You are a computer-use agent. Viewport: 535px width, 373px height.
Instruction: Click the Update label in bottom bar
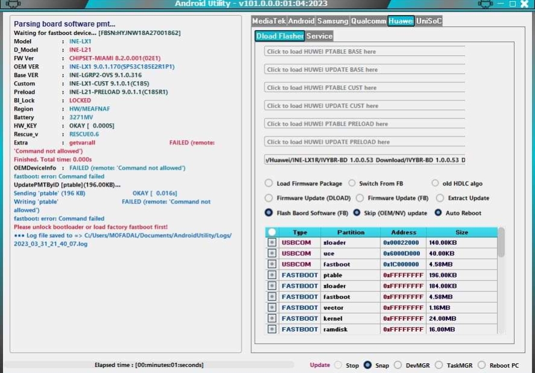320,365
